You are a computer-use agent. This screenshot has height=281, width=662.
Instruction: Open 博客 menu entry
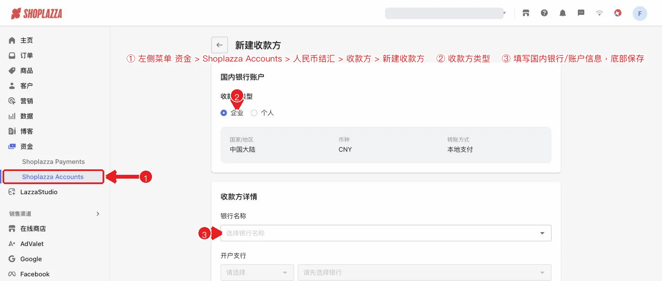27,131
